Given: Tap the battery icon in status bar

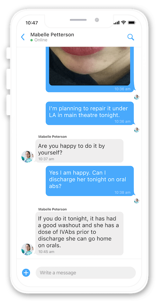Looking at the screenshot, I should [x=132, y=23].
